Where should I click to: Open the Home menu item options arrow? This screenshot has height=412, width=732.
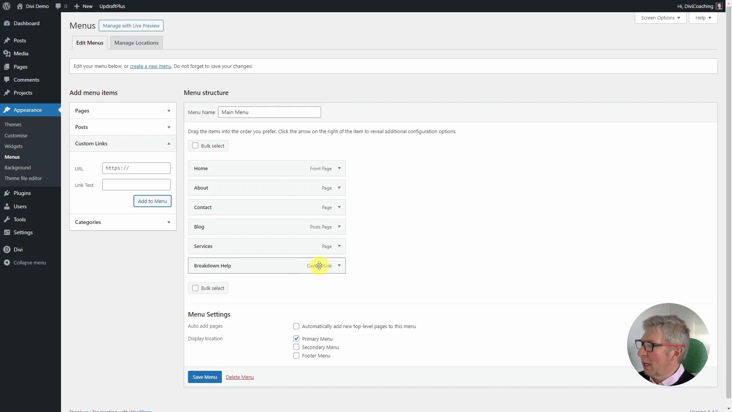(339, 168)
